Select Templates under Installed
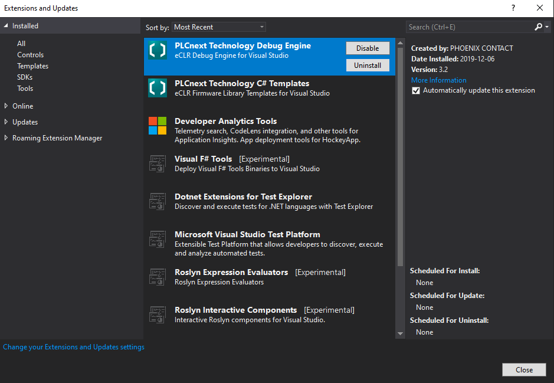 (32, 66)
